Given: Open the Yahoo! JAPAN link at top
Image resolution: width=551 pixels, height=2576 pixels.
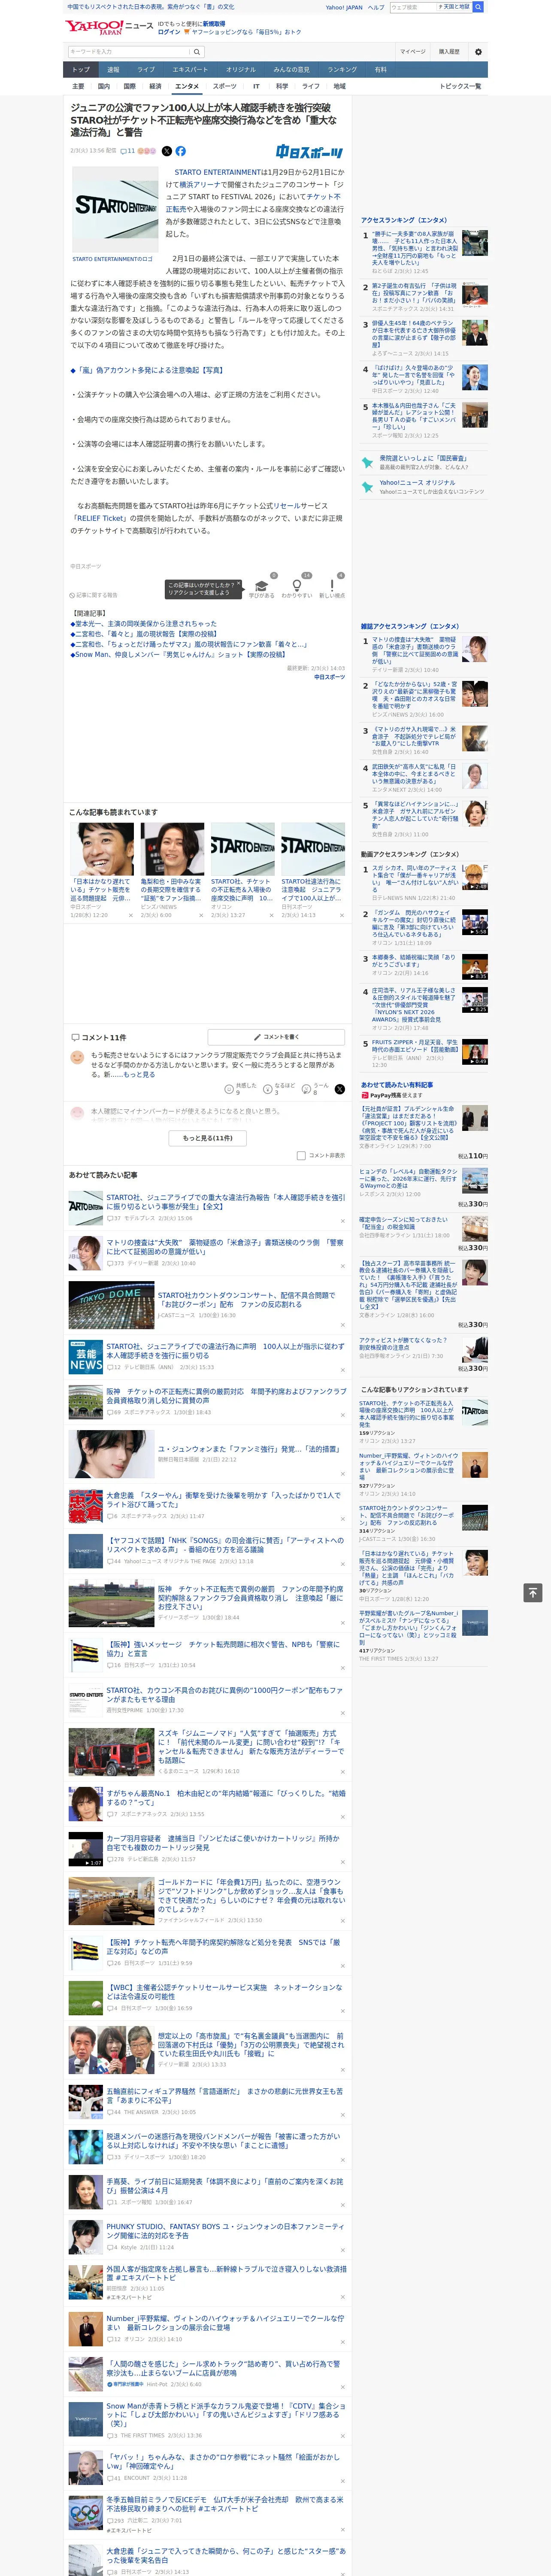Looking at the screenshot, I should coord(344,7).
